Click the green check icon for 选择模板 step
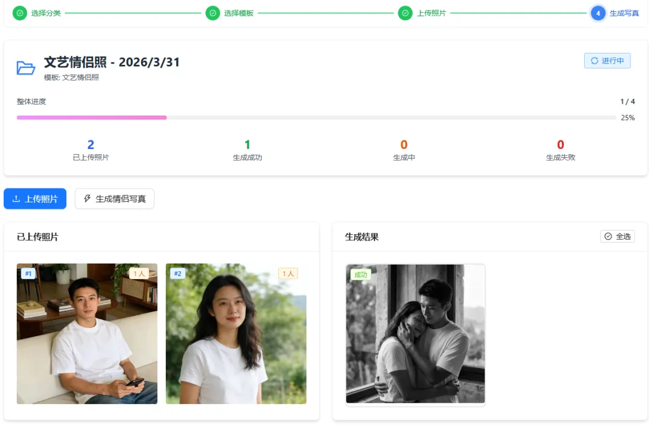The width and height of the screenshot is (649, 425). coord(213,13)
